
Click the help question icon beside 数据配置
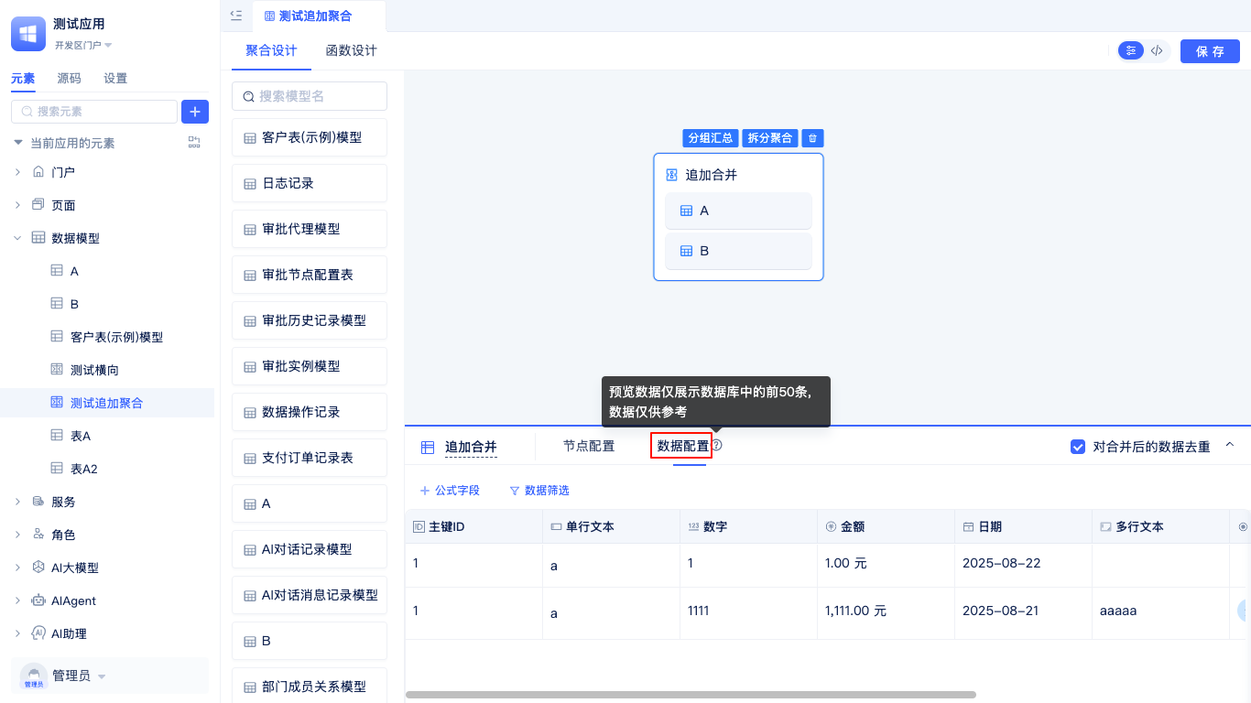click(x=717, y=446)
